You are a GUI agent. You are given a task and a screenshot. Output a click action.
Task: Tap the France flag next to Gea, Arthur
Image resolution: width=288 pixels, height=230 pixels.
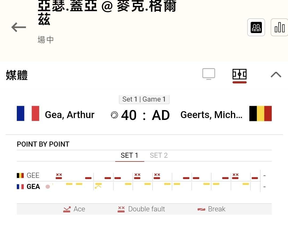28,114
